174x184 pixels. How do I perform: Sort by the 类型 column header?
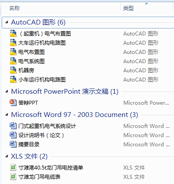tap(129, 8)
